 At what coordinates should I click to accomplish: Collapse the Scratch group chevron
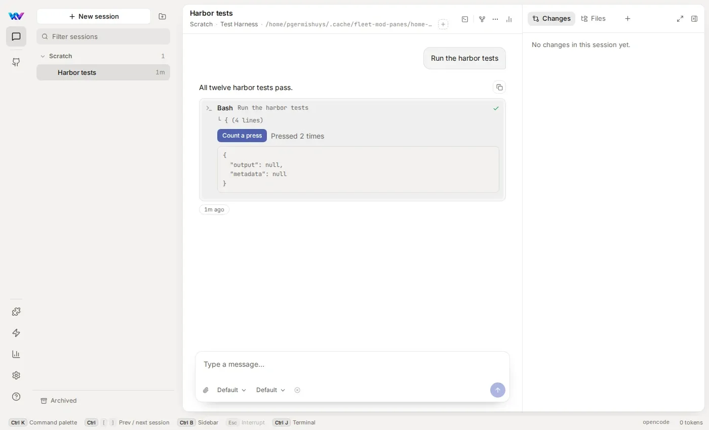[43, 56]
